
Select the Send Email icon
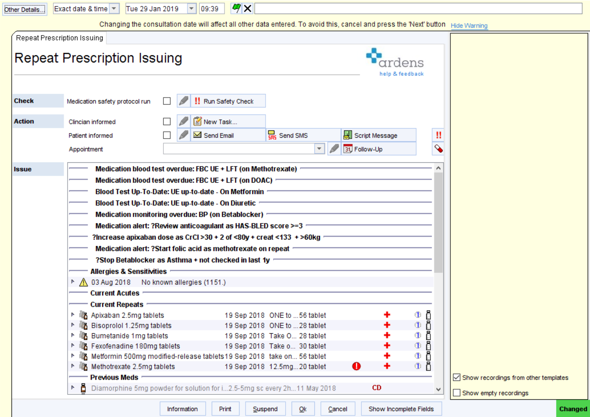198,135
